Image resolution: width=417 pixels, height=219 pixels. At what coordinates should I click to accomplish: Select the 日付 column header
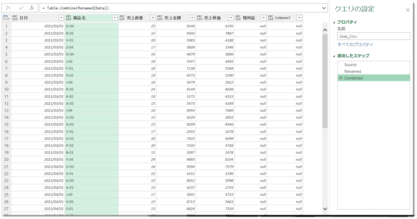[x=38, y=18]
